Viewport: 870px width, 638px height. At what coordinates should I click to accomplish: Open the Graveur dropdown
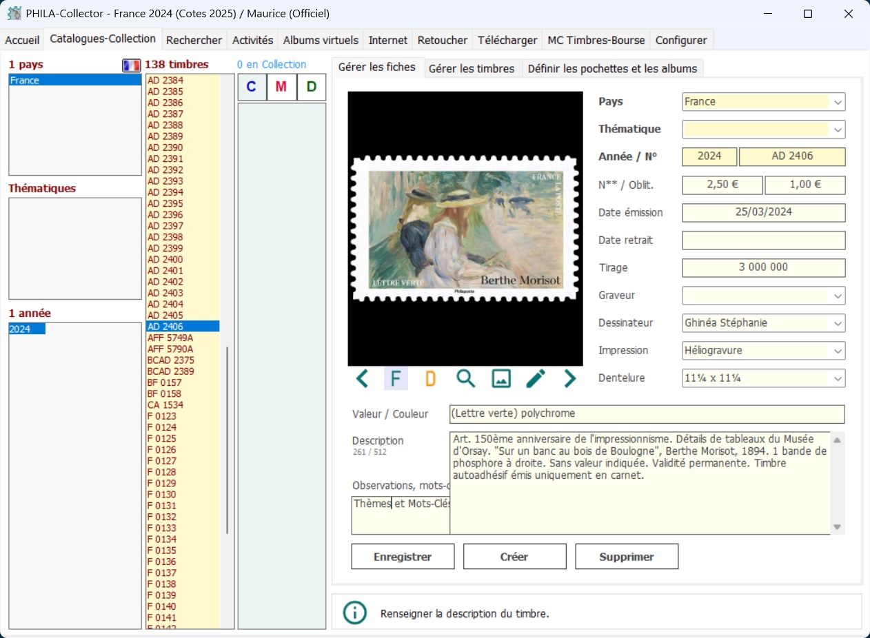pos(838,296)
